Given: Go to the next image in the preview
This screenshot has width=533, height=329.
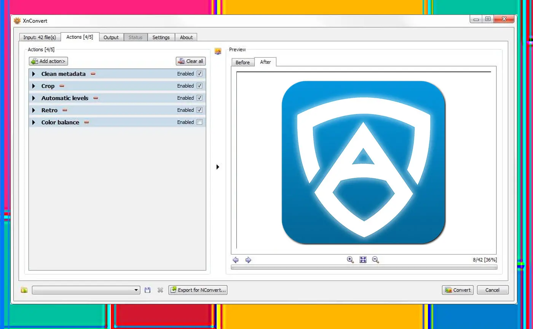Looking at the screenshot, I should coord(248,260).
